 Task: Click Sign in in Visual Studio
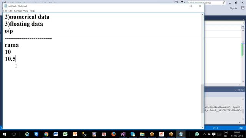(x=233, y=8)
